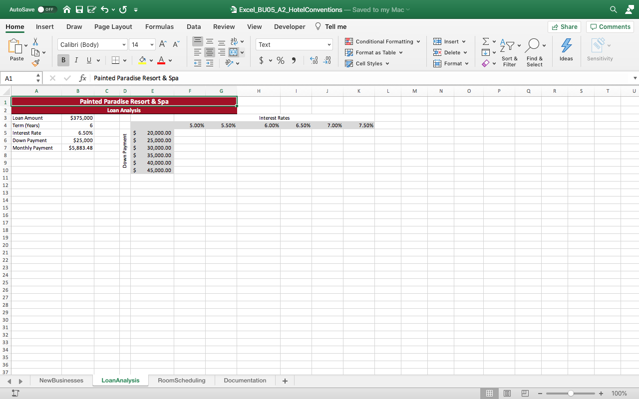Click the Undo arrow in title bar

pyautogui.click(x=105, y=9)
